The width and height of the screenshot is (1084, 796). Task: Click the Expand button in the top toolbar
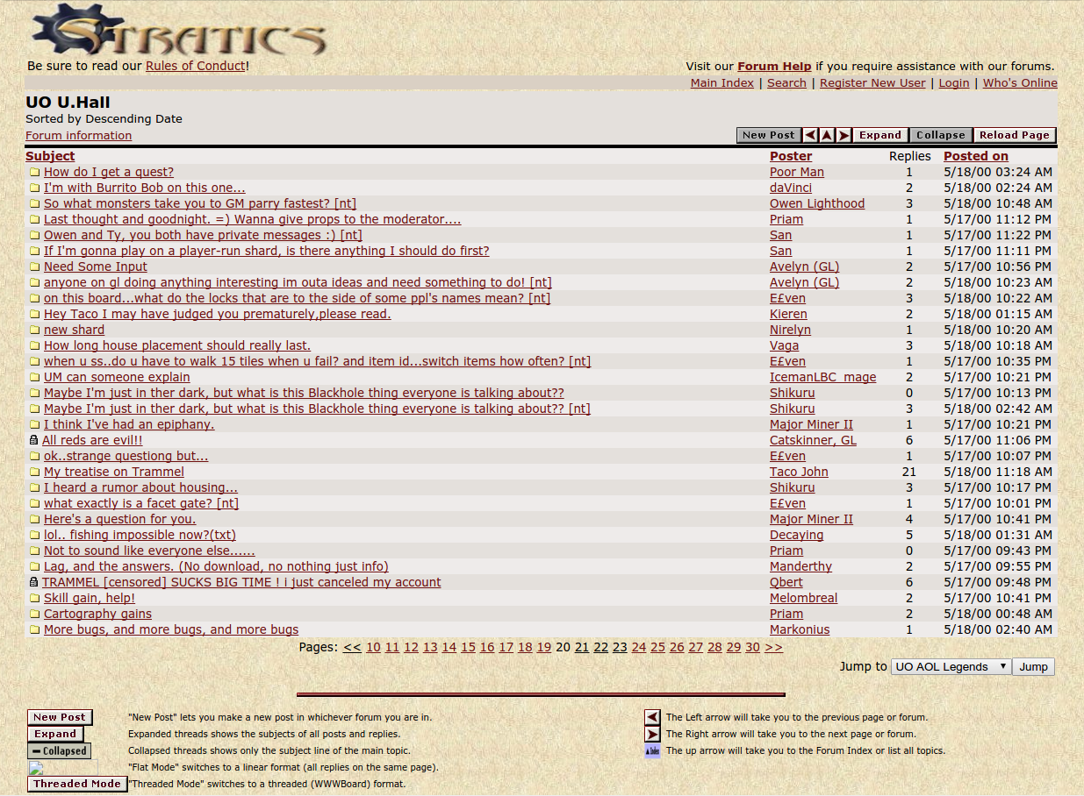pyautogui.click(x=880, y=135)
